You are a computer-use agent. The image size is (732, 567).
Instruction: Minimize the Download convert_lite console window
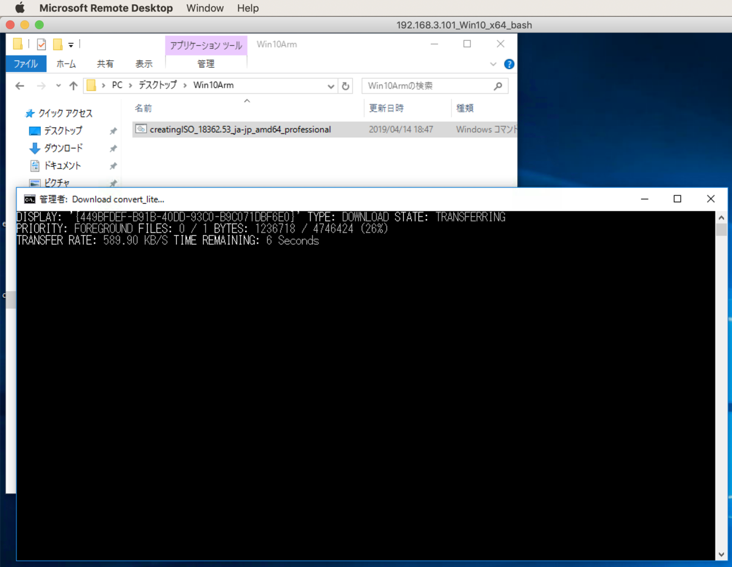[x=644, y=199]
